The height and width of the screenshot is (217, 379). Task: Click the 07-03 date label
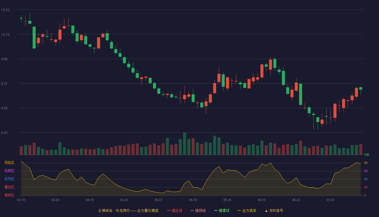click(330, 200)
